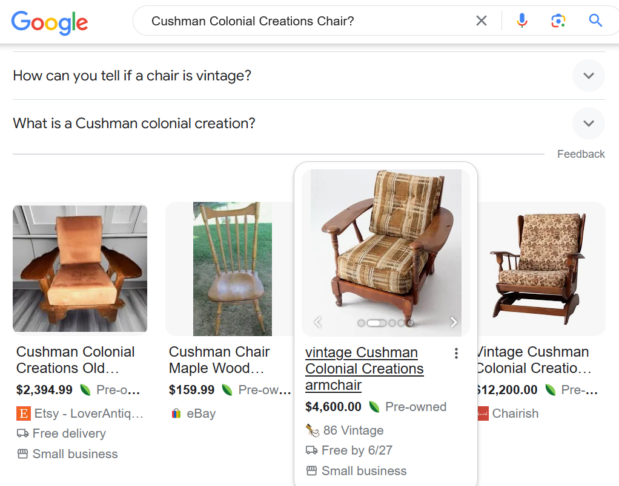The image size is (619, 486).
Task: Start voice search with the microphone icon
Action: pos(522,21)
